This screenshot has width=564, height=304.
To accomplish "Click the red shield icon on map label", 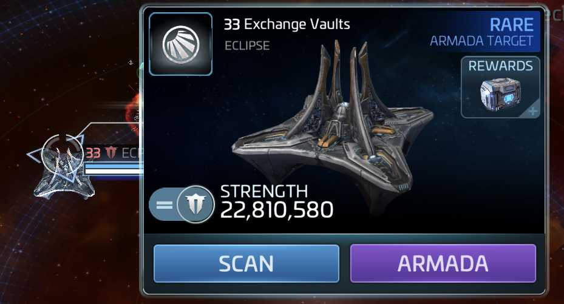I will (111, 153).
